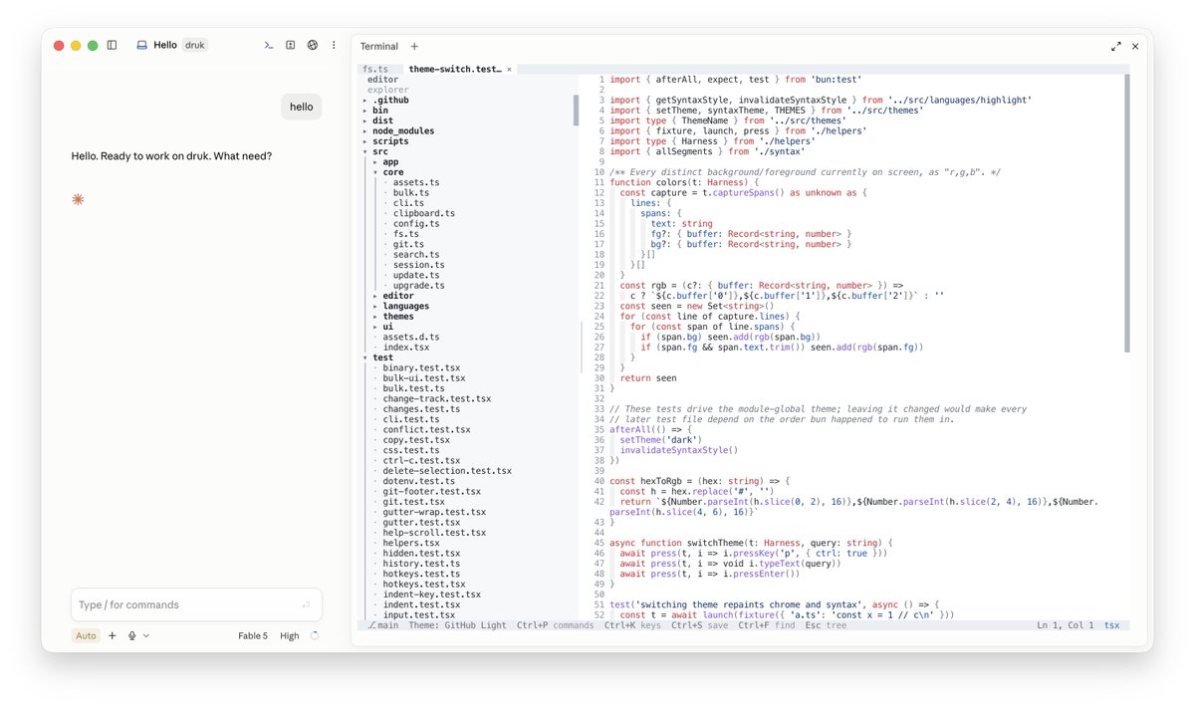Toggle the sidebar panel icon
Image resolution: width=1195 pixels, height=707 pixels.
pos(112,45)
